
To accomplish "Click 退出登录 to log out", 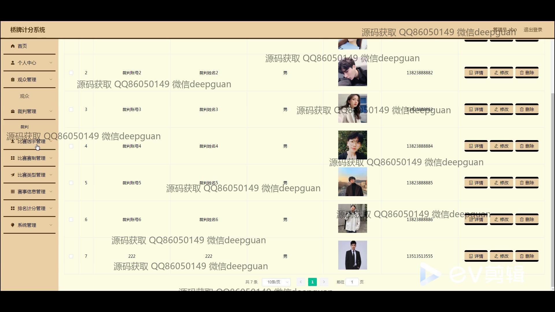I will coord(533,30).
